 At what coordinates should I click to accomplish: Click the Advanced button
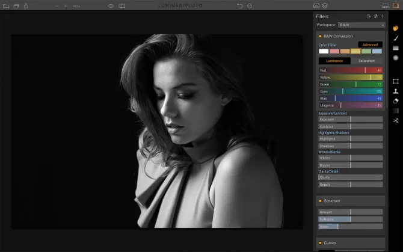pos(370,45)
